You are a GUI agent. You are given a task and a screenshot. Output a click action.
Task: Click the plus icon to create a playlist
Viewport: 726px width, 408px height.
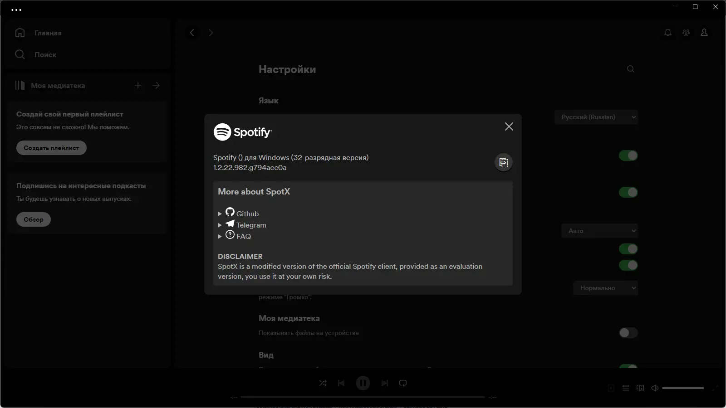[138, 85]
